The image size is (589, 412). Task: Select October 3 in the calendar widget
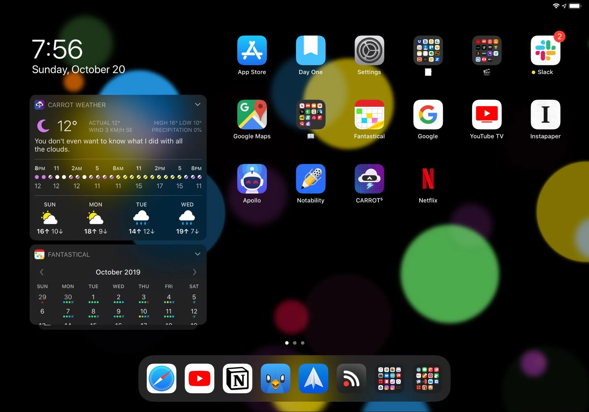144,298
